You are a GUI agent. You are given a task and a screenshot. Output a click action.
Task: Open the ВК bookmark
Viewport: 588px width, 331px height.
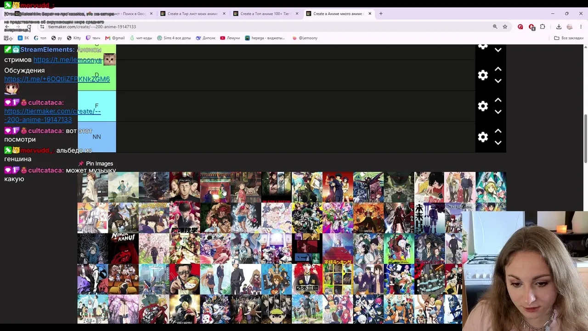click(23, 38)
